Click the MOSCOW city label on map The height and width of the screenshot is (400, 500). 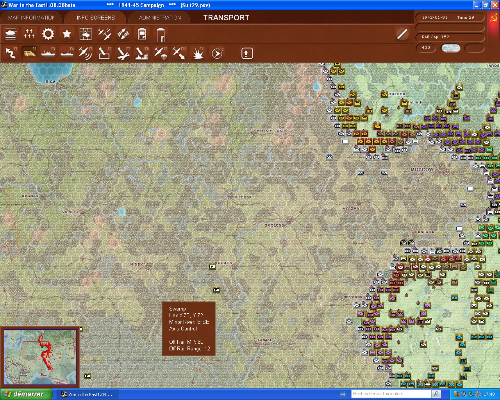[422, 170]
